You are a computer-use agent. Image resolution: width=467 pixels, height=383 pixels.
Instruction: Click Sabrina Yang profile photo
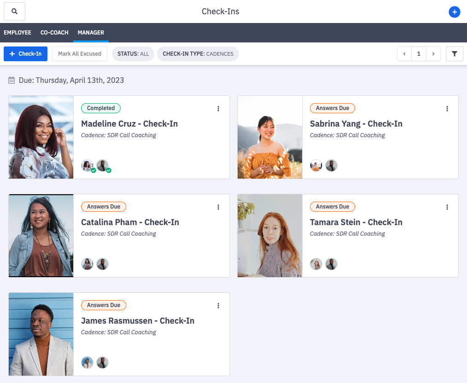[270, 137]
